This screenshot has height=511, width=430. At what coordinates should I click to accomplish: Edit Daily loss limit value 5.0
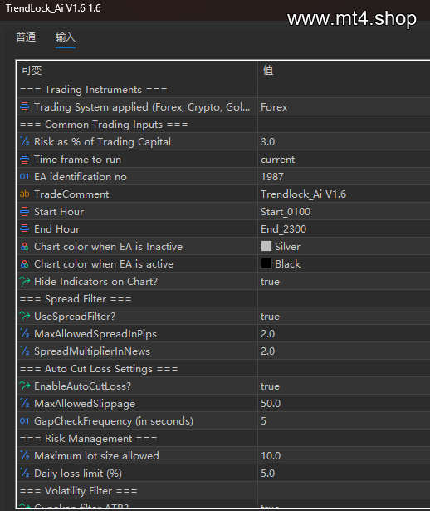[x=268, y=474]
